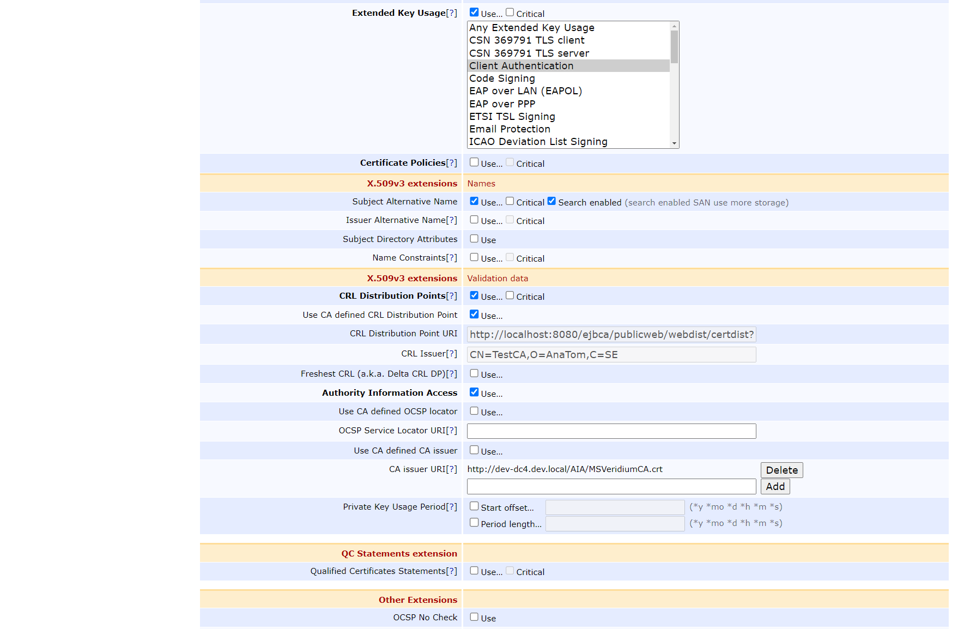Screen dimensions: 970x629
Task: Click Add button for CA issuer URI
Action: pyautogui.click(x=775, y=487)
